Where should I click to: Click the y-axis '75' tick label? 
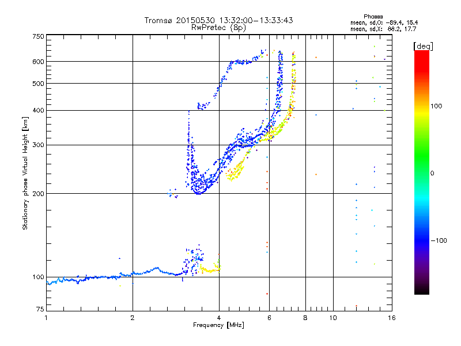(x=40, y=309)
